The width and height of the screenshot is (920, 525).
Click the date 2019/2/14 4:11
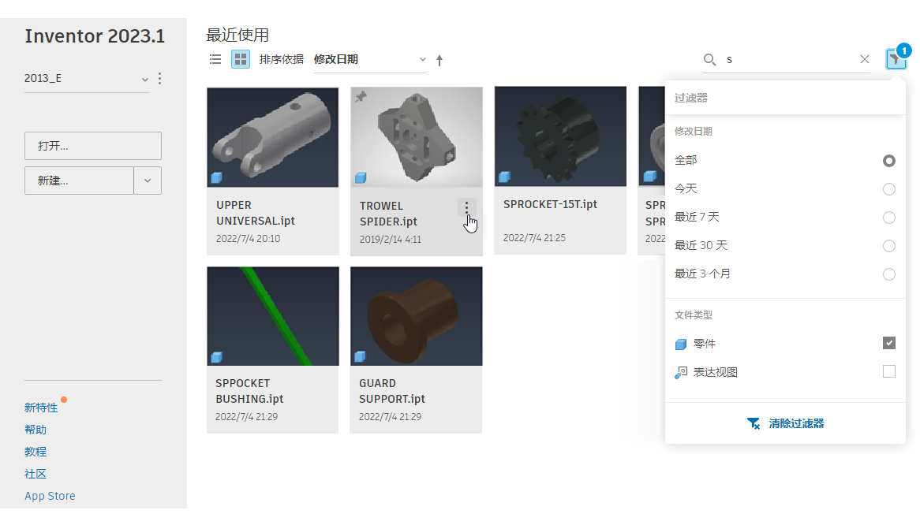[391, 240]
